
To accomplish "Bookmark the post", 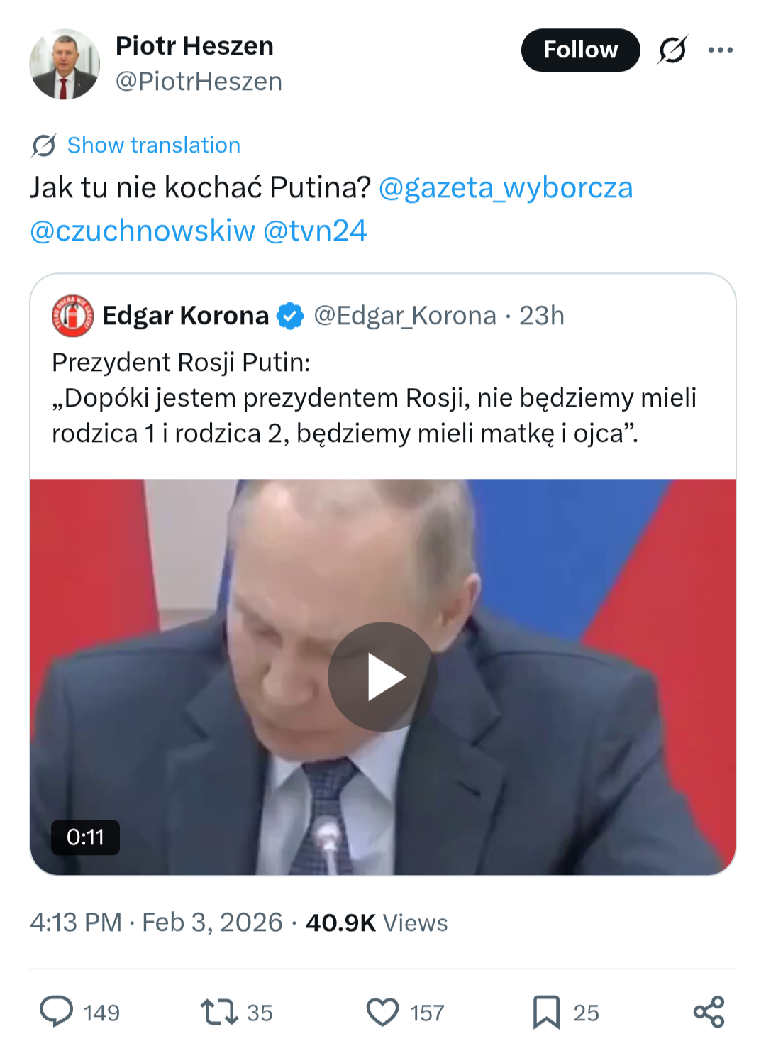I will click(546, 1012).
